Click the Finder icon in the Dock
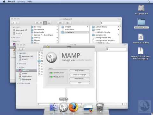153x115 pixels. tap(54, 107)
